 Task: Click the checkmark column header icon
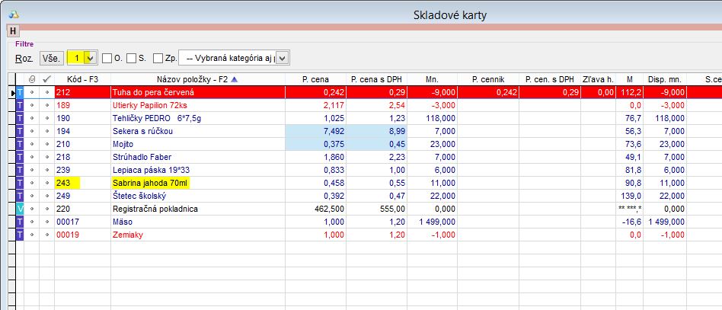46,78
